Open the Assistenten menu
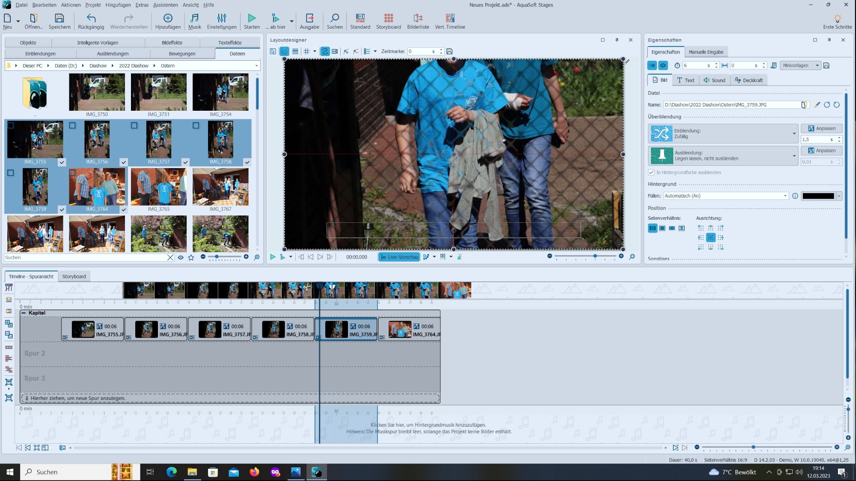856x481 pixels. [x=165, y=5]
